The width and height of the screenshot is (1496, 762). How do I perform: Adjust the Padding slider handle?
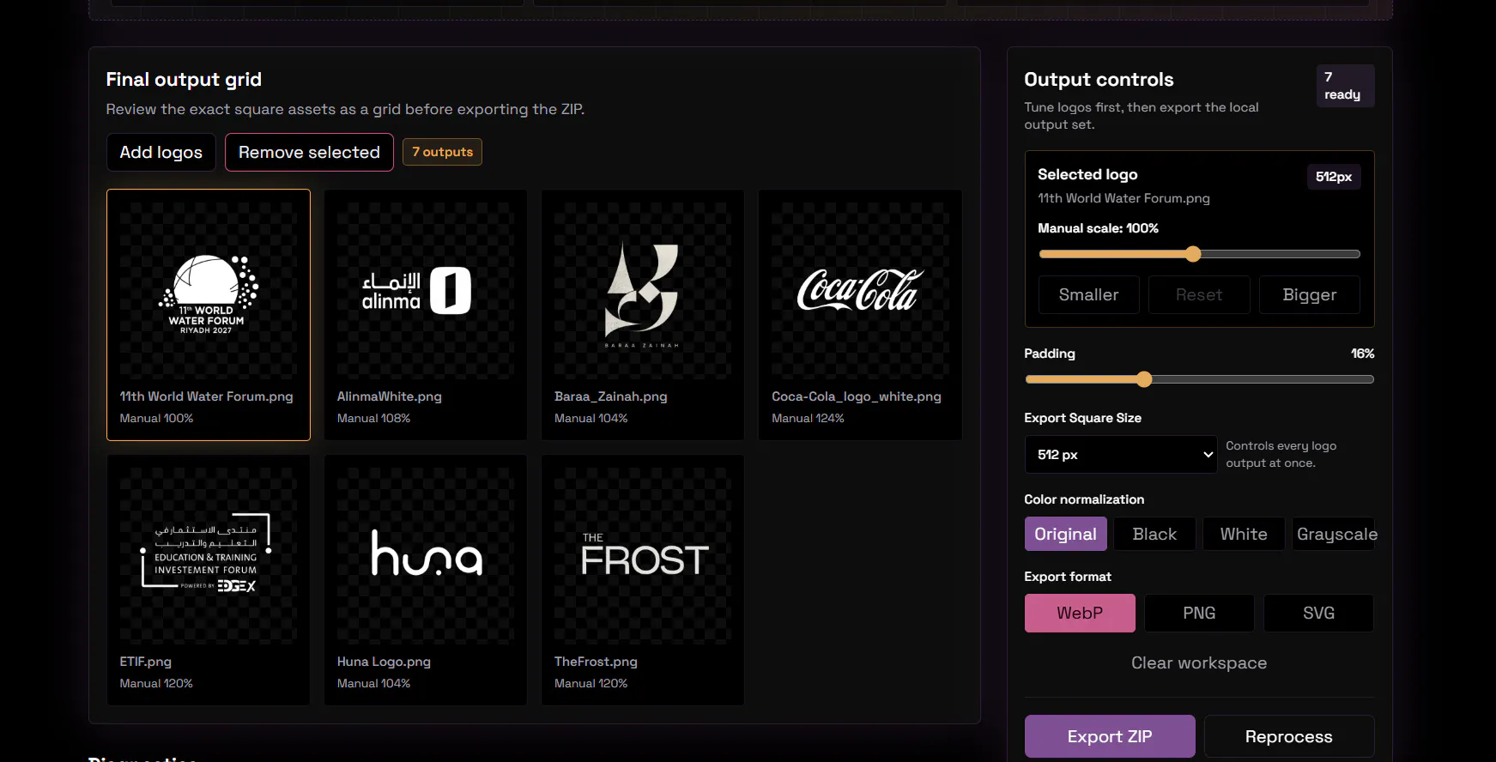click(1144, 379)
